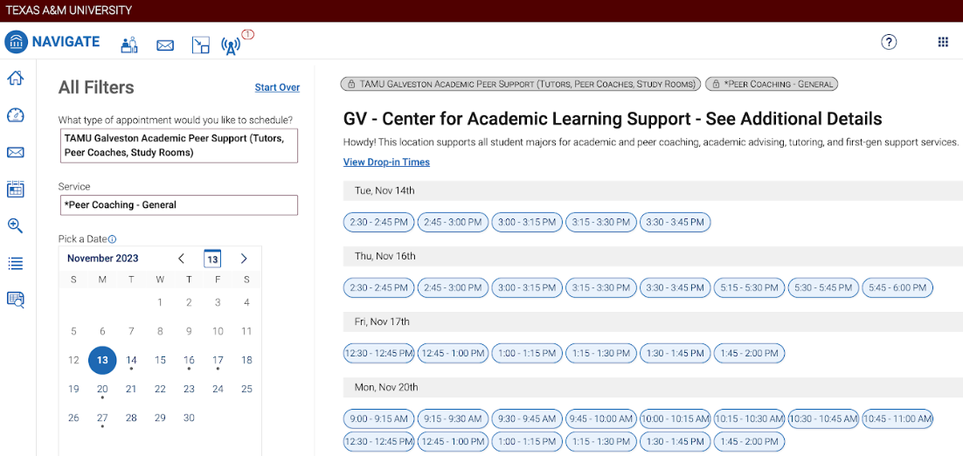The width and height of the screenshot is (963, 456).
Task: Select the 5:45 - 6:00 PM slot on Thursday
Action: (897, 287)
